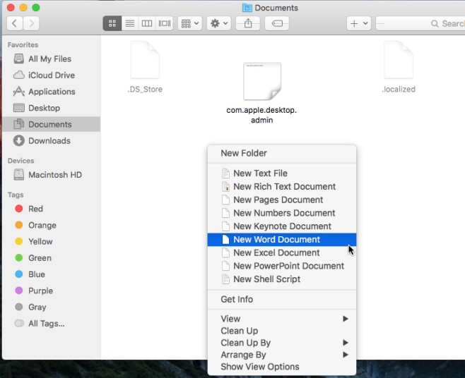This screenshot has height=378, width=465.
Task: Expand the View submenu
Action: point(282,319)
